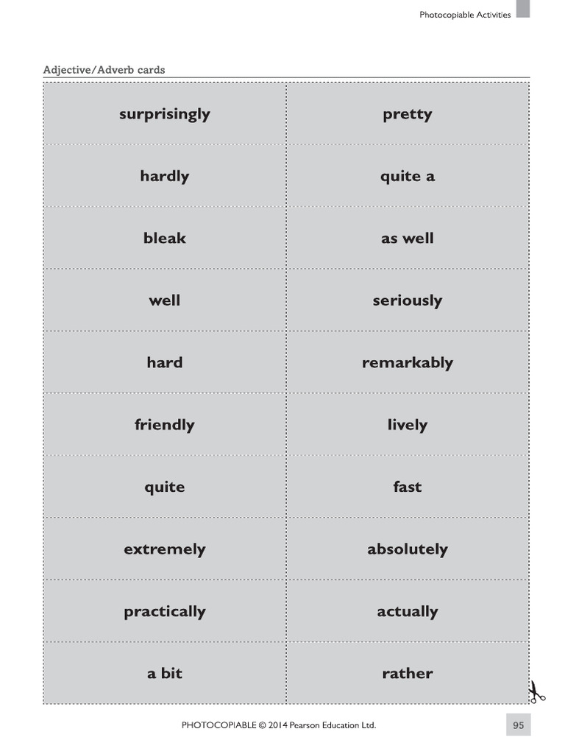Image resolution: width=565 pixels, height=754 pixels.
Task: Click the 'extremely' card
Action: click(x=165, y=549)
